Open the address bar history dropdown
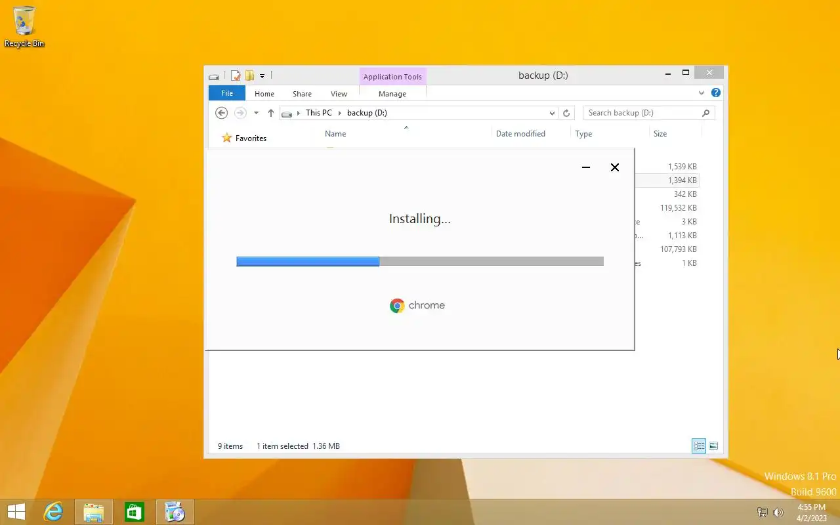 click(x=552, y=113)
